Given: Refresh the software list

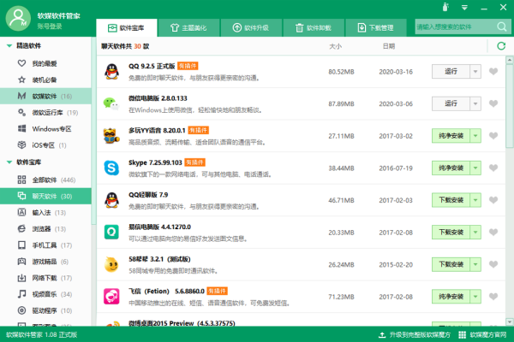Looking at the screenshot, I should (501, 46).
